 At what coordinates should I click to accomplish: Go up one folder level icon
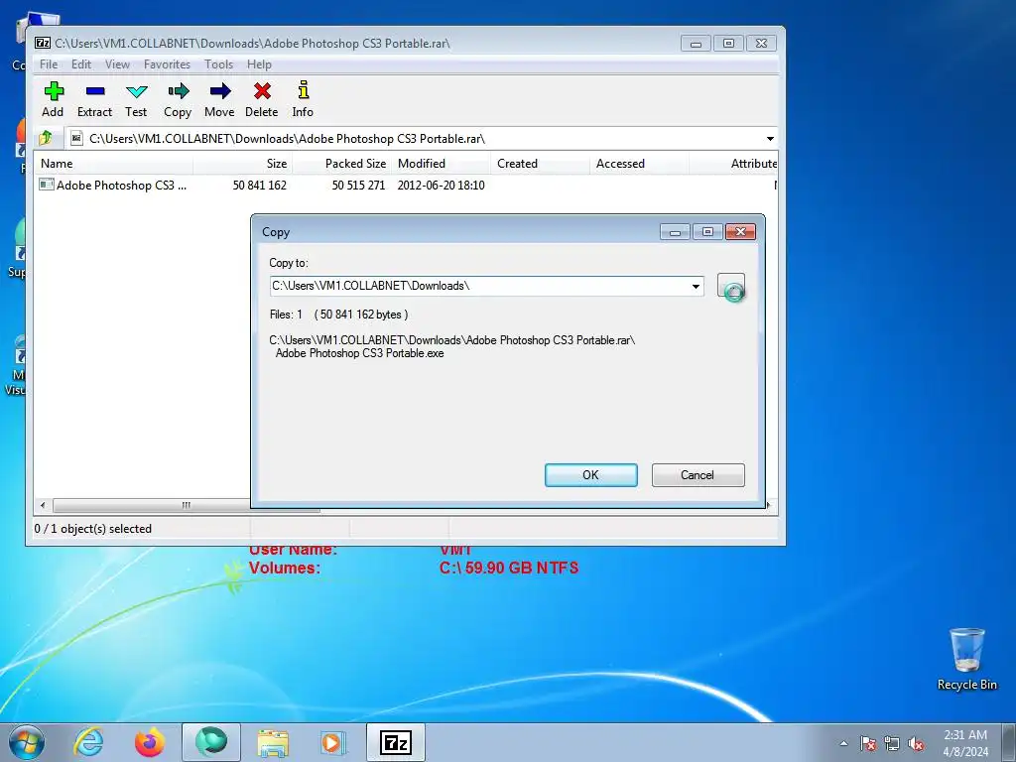click(46, 138)
